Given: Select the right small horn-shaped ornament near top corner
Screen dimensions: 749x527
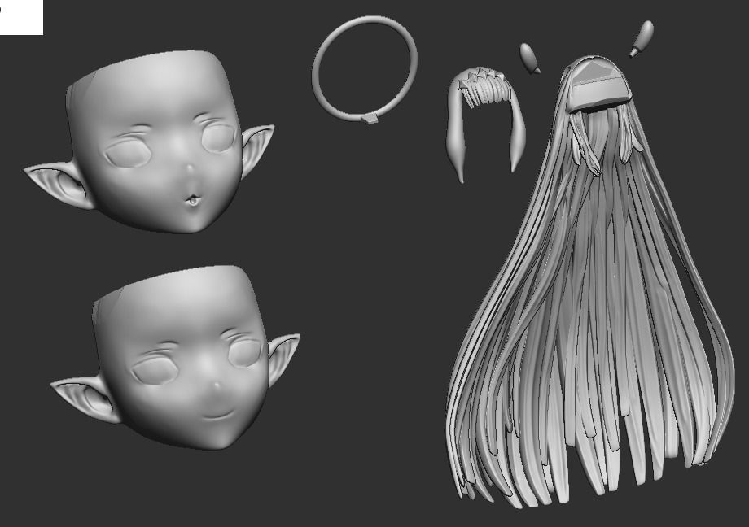Looking at the screenshot, I should click(x=642, y=38).
